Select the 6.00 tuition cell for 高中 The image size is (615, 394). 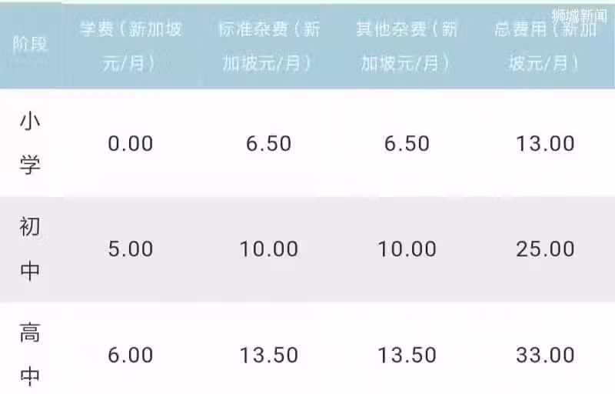click(x=131, y=355)
